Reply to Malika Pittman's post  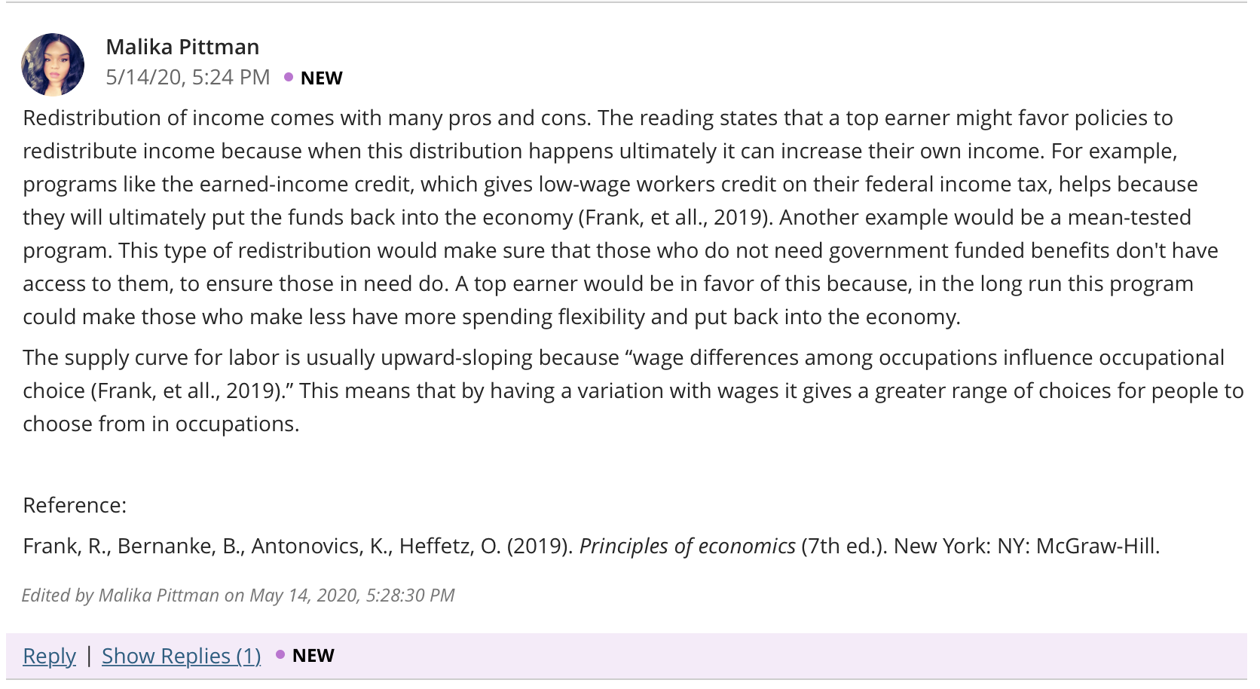(49, 656)
